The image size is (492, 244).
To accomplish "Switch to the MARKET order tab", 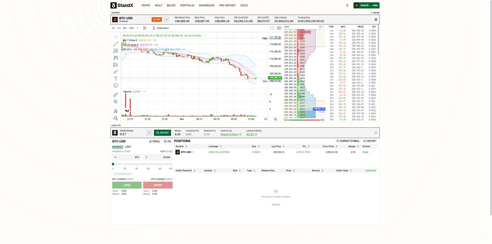I will (118, 147).
